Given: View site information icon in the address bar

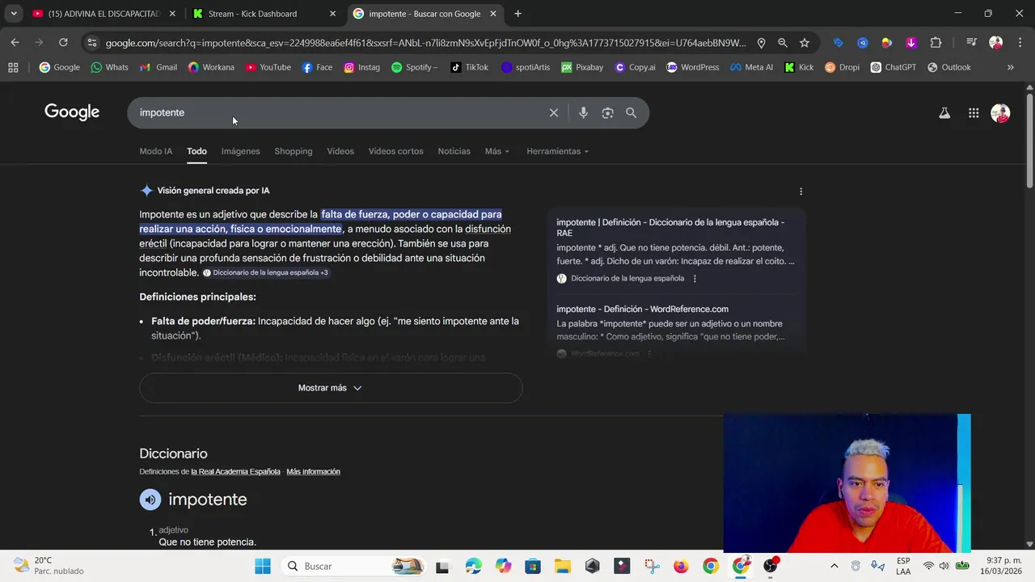Looking at the screenshot, I should point(91,43).
